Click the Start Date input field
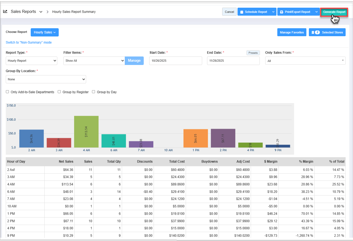Screen dimensions: 353x241 tap(176, 61)
